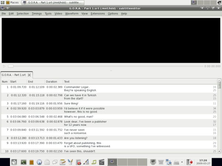
Task: Open the Tools menu
Action: click(x=48, y=14)
